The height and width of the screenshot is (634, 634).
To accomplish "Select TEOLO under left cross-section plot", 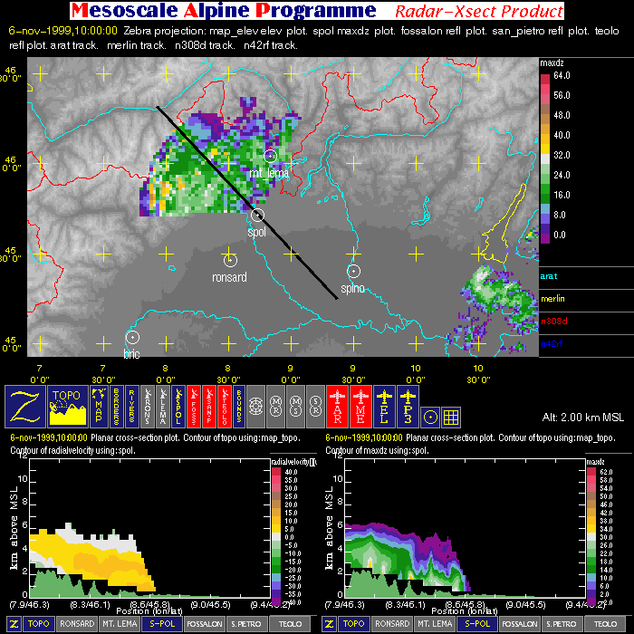I will pos(291,624).
